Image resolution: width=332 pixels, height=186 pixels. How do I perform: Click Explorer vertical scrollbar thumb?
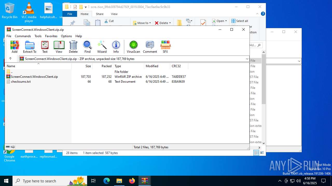tap(264, 79)
